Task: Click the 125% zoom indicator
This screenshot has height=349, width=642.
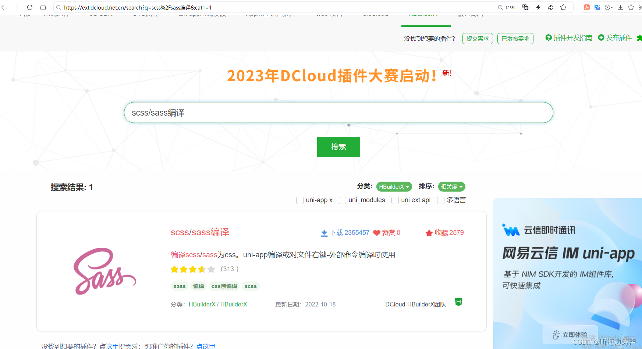Action: (x=507, y=7)
